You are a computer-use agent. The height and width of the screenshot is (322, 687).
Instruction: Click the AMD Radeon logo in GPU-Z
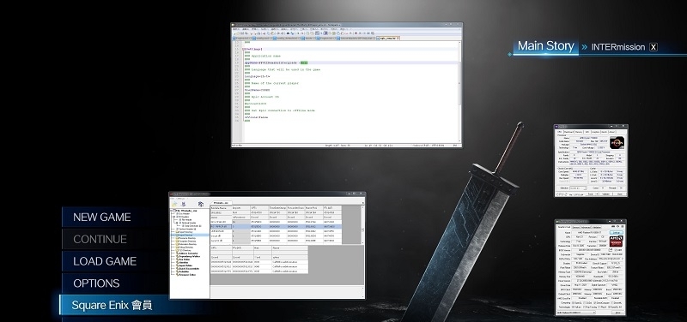pos(616,241)
